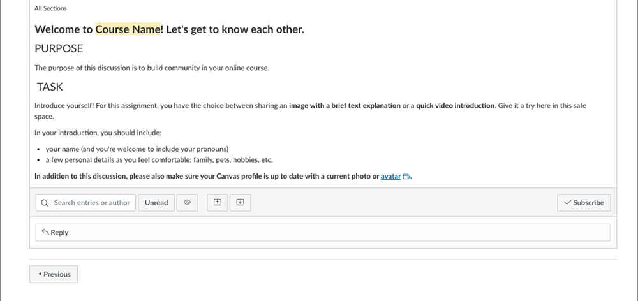Go to the Previous module item
The image size is (638, 301).
(x=54, y=274)
